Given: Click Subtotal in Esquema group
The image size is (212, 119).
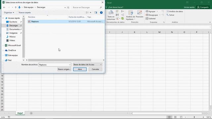Looking at the screenshot, I should point(150,19).
